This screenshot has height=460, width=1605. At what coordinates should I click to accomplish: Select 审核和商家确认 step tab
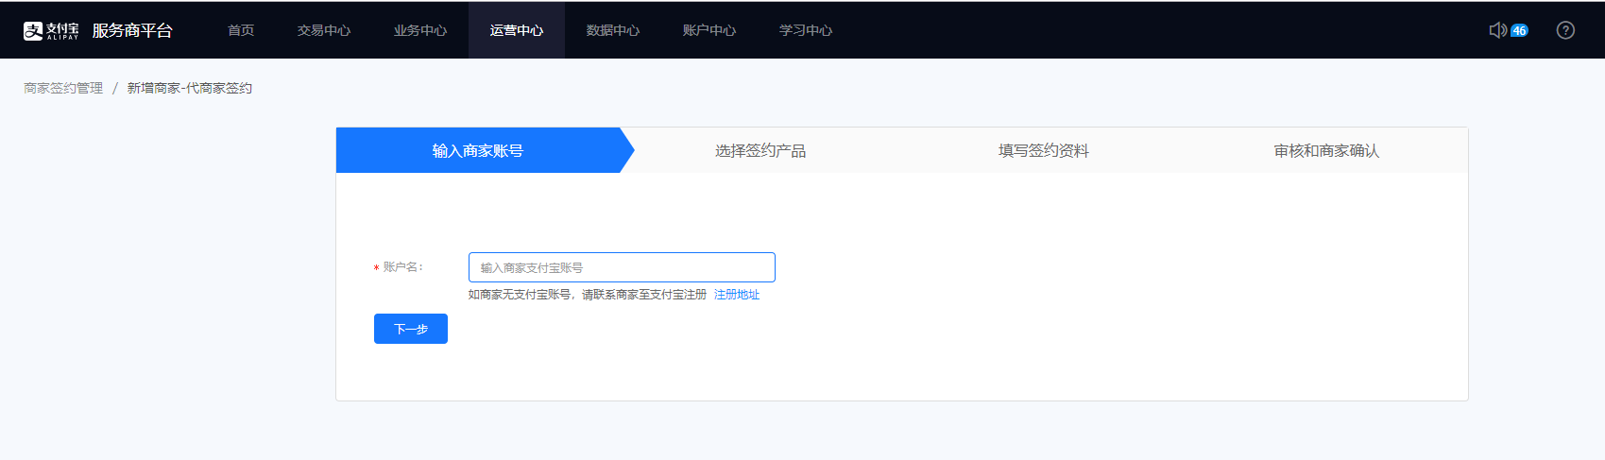[x=1326, y=150]
